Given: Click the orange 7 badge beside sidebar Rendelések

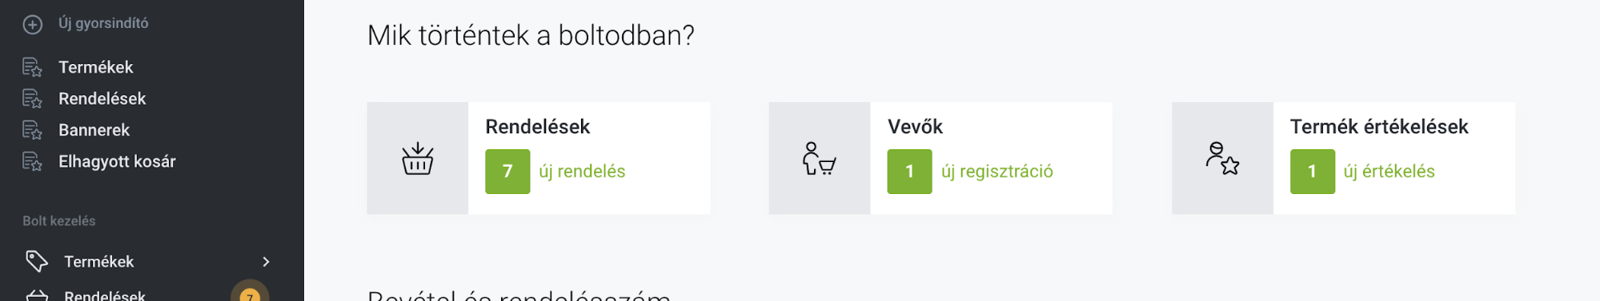Looking at the screenshot, I should pos(250,292).
